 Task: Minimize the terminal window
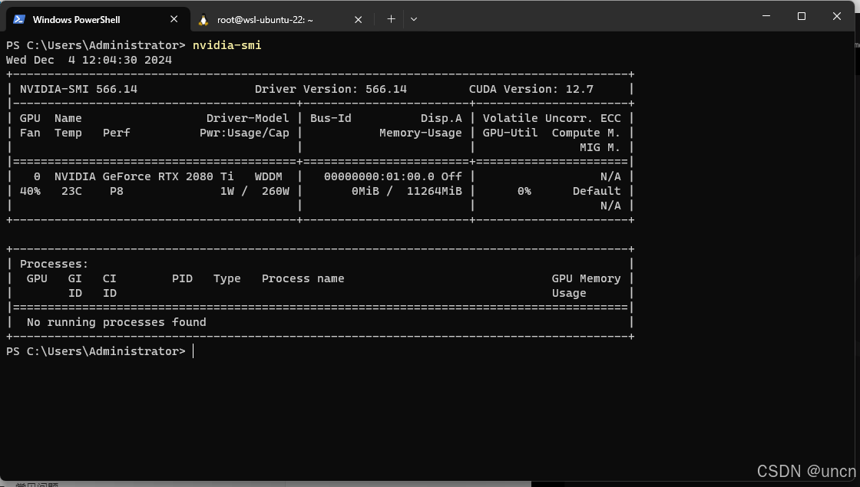coord(766,16)
